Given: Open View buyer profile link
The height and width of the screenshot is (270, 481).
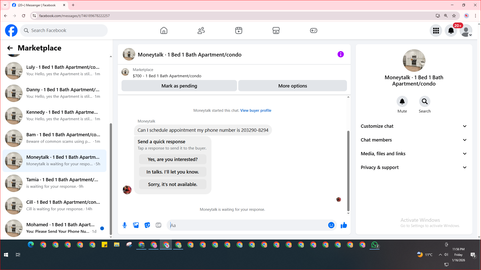Looking at the screenshot, I should (256, 110).
